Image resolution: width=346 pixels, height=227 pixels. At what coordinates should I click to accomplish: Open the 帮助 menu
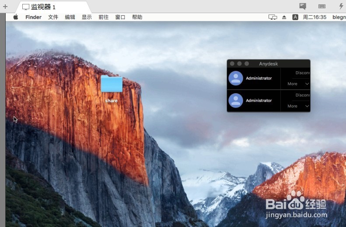137,17
